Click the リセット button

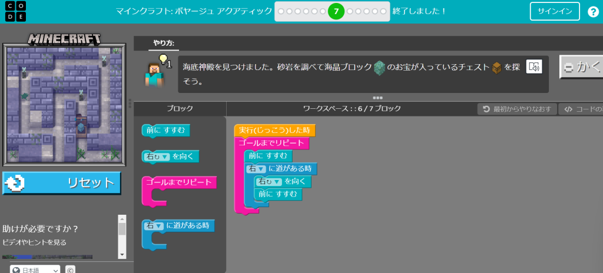[62, 182]
